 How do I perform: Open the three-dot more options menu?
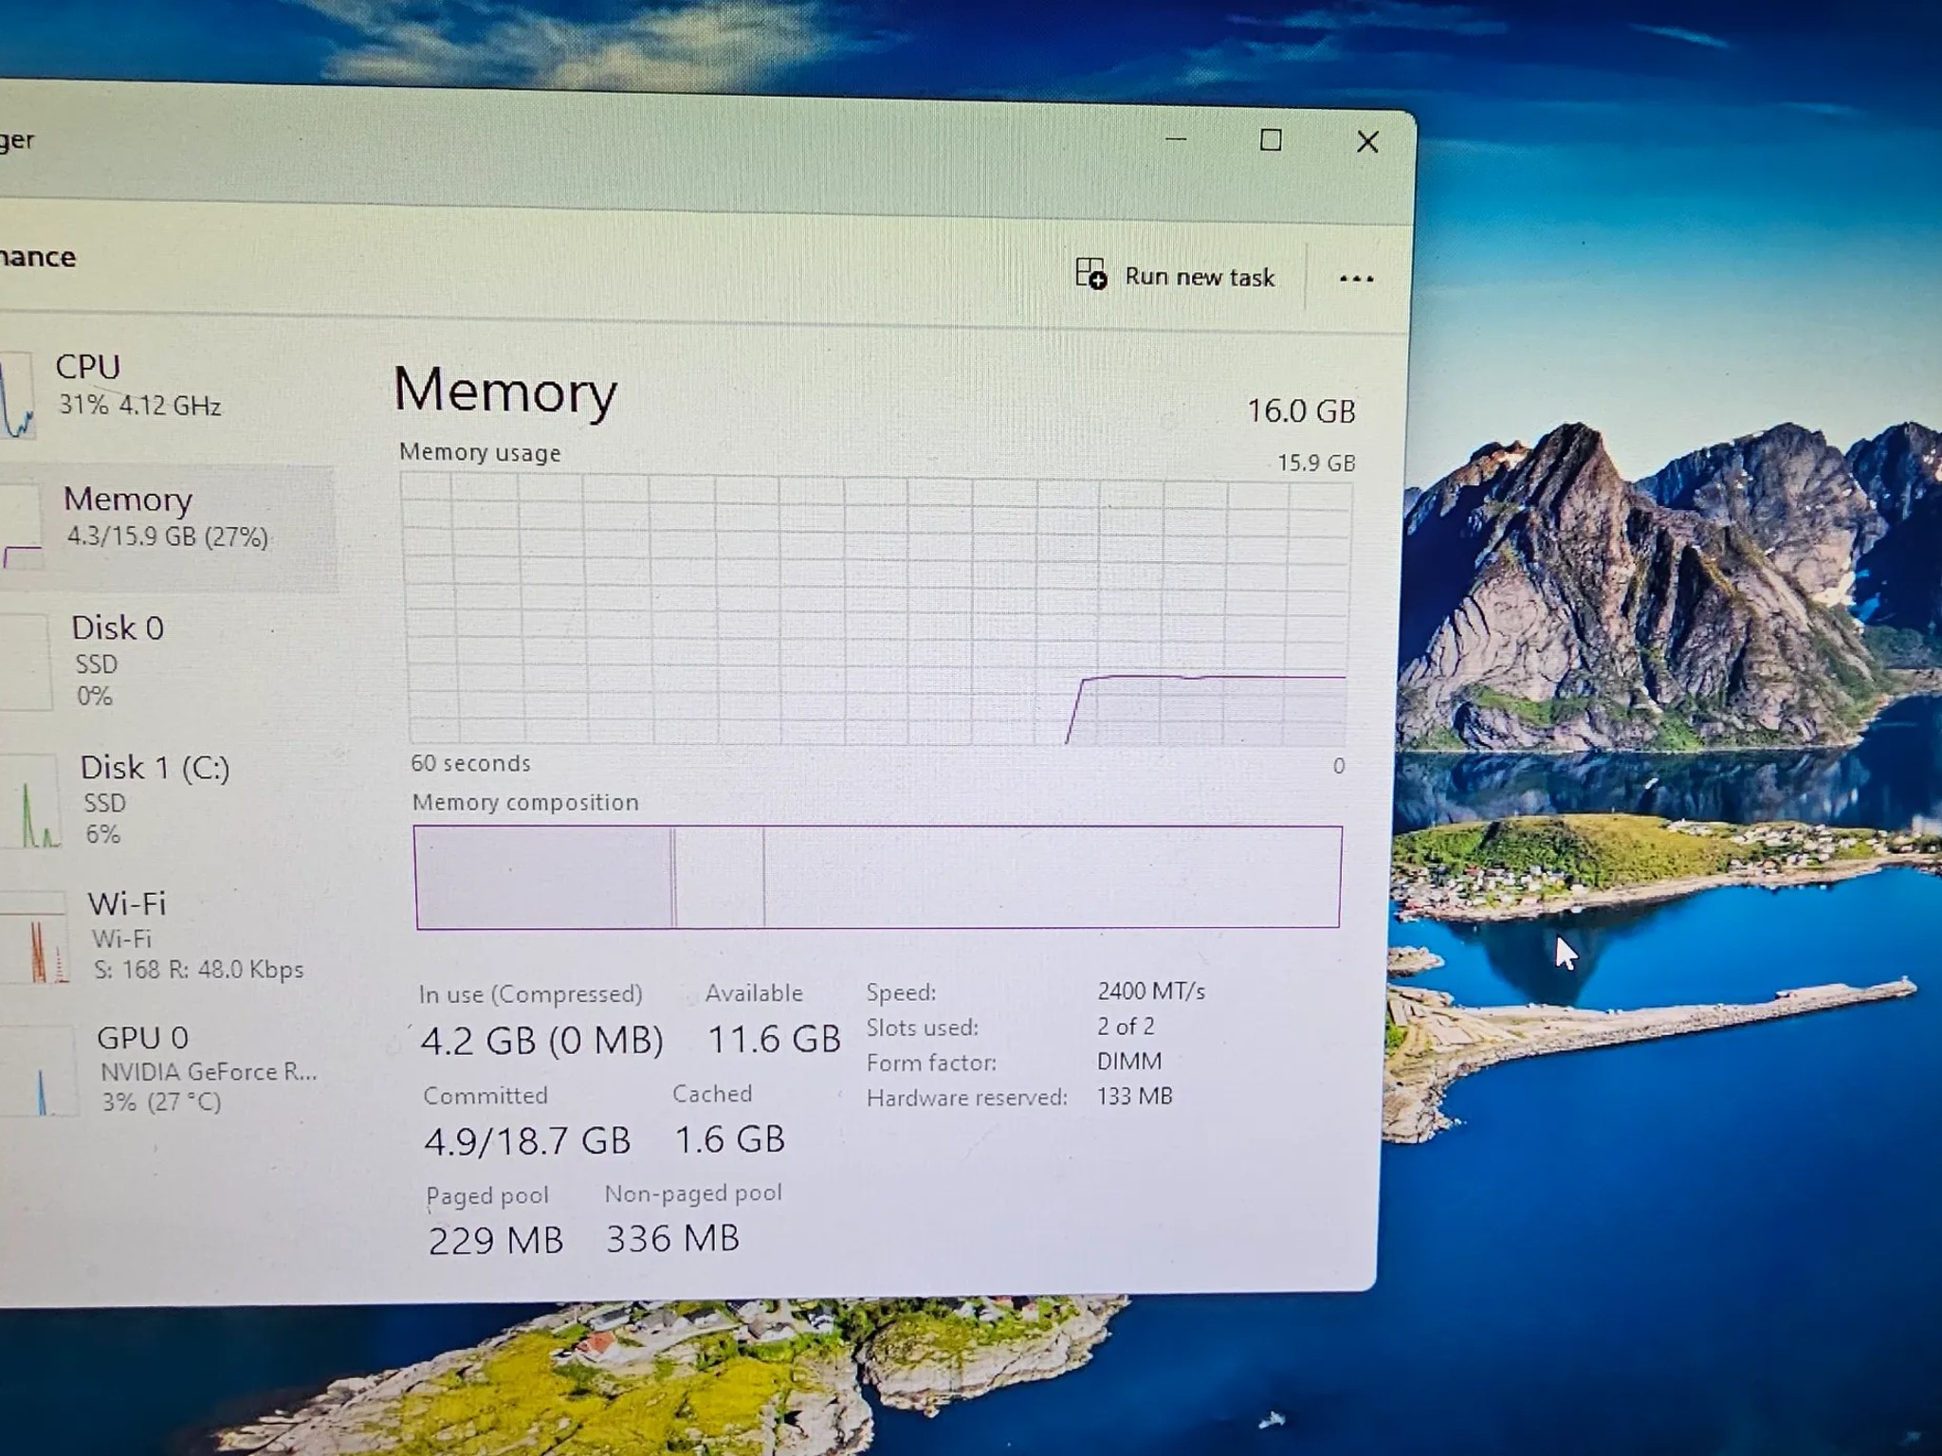tap(1356, 279)
